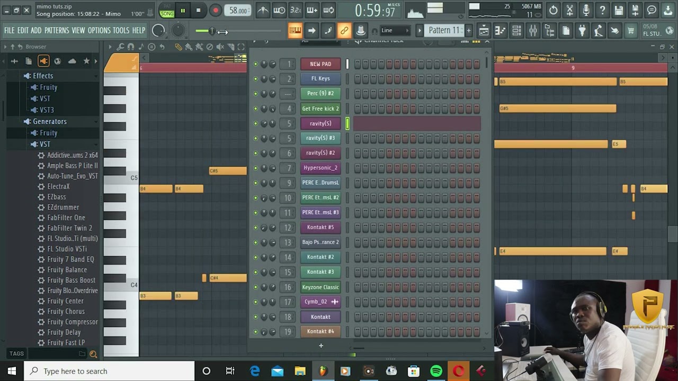
Task: Toggle the magnet snap icon in piano roll
Action: [131, 47]
